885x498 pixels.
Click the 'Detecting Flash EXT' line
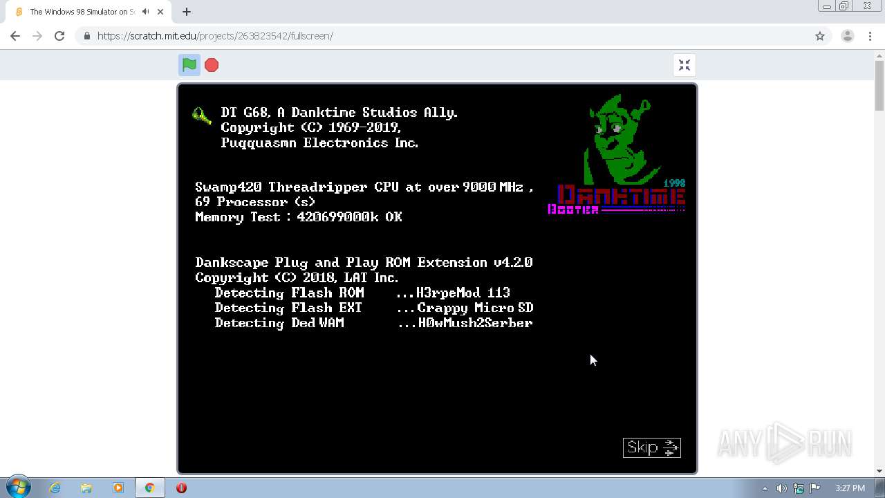tap(374, 308)
